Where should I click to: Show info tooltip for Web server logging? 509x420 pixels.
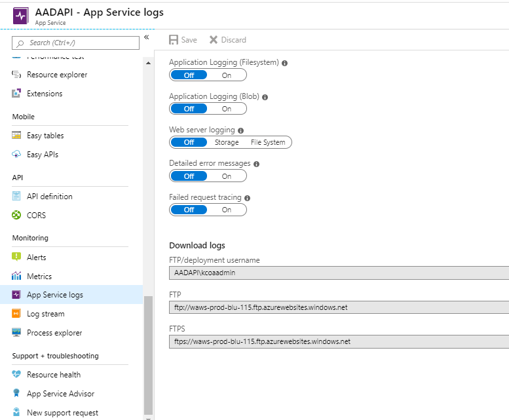[240, 130]
